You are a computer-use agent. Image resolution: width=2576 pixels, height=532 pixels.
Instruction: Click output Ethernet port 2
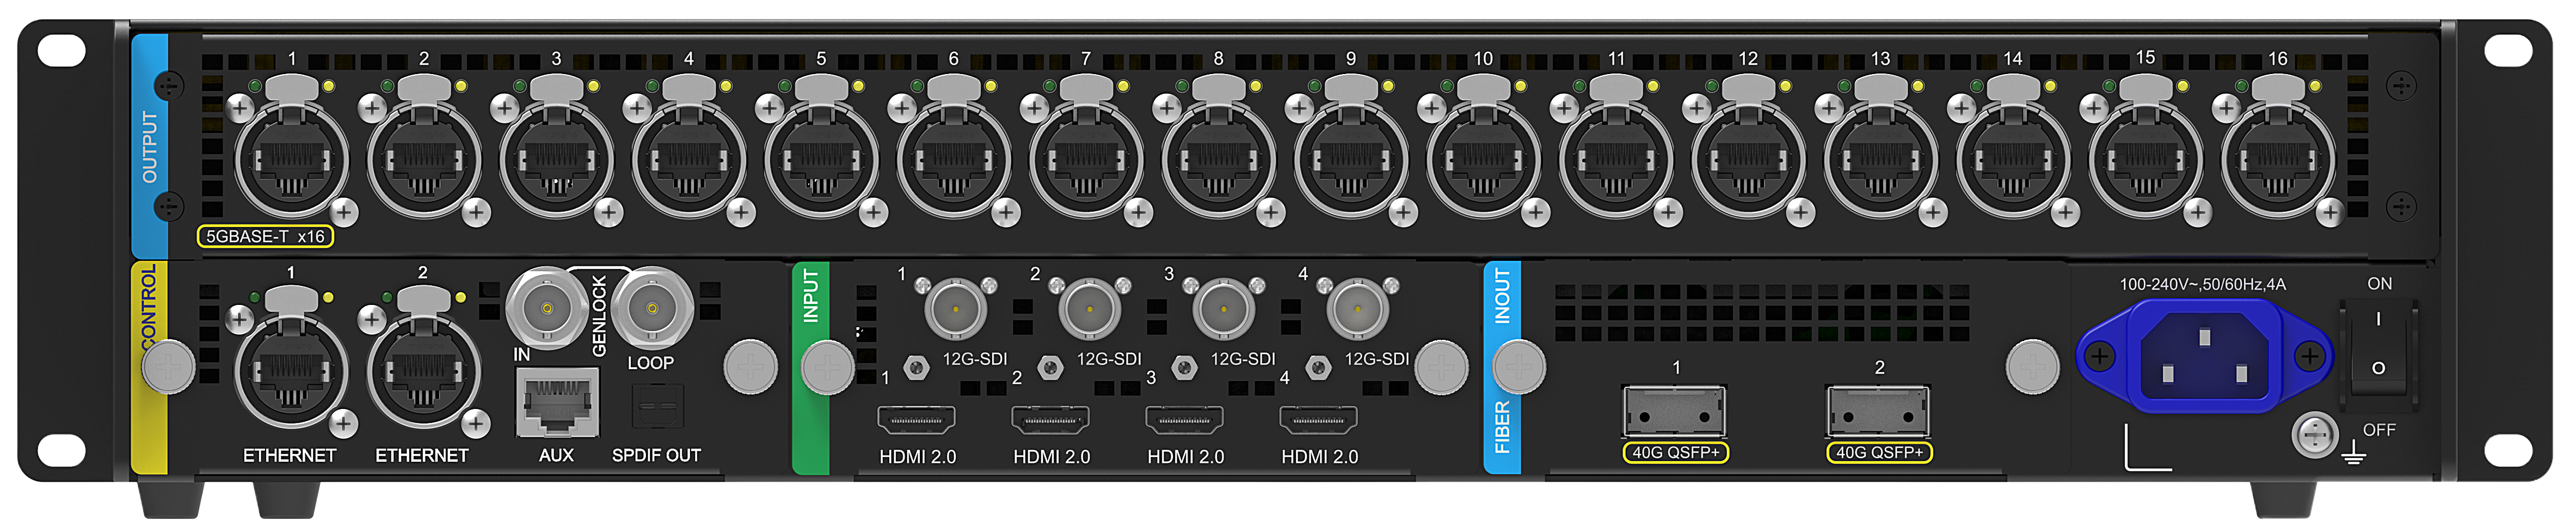pyautogui.click(x=424, y=160)
